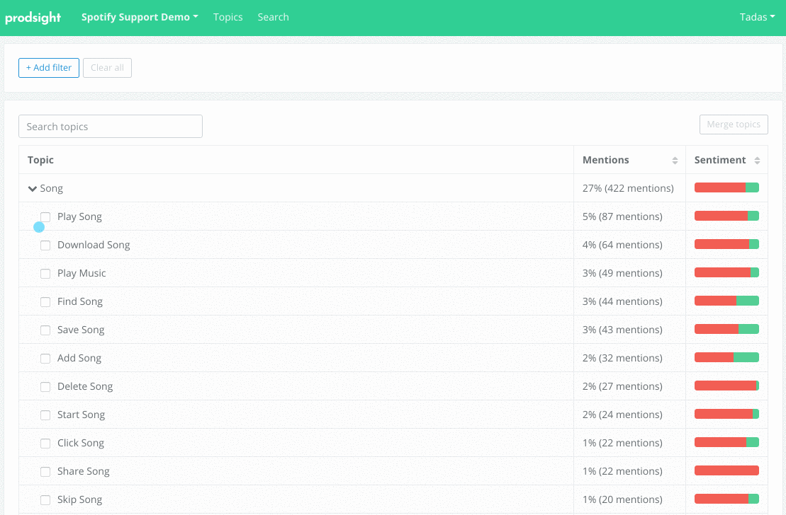Check the Save Song checkbox
This screenshot has width=786, height=515.
click(x=45, y=330)
